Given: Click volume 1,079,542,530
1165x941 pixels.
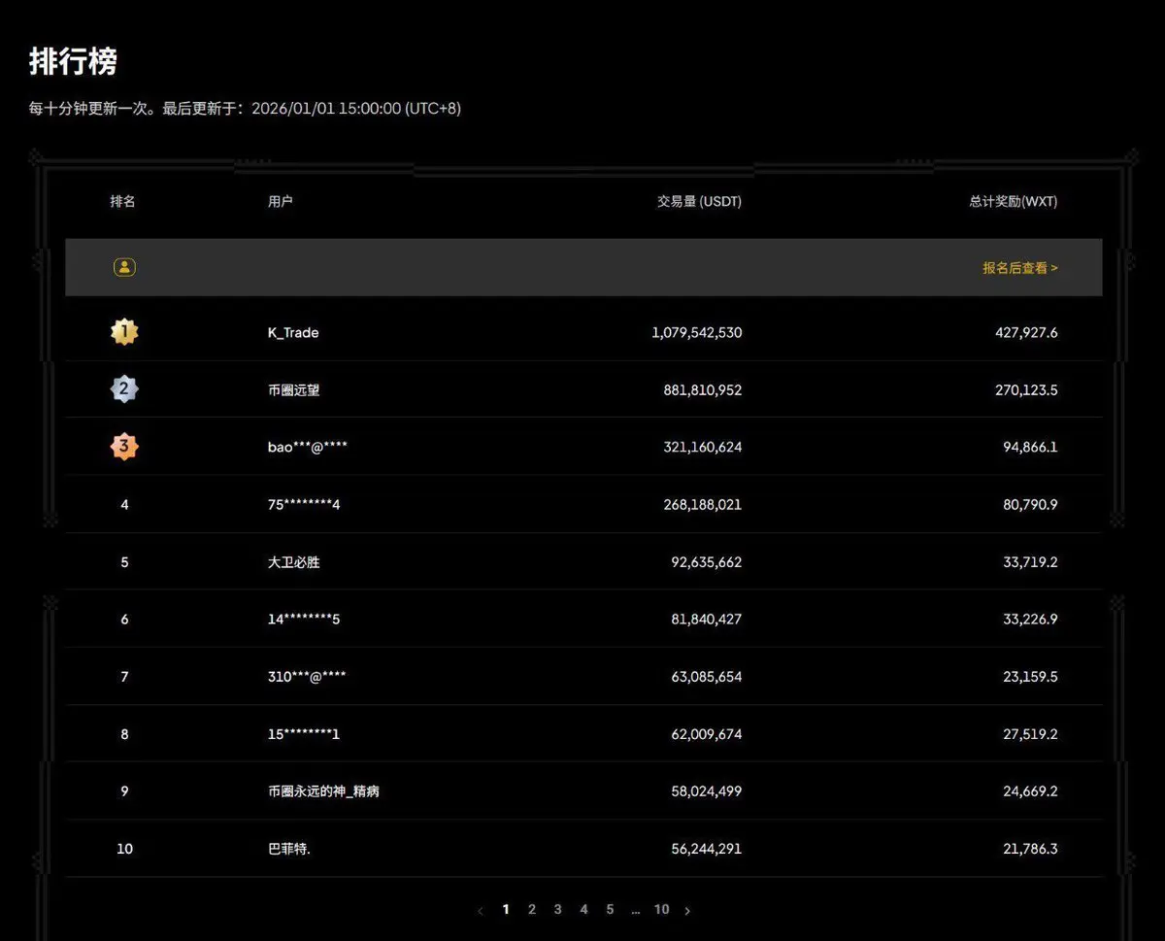Looking at the screenshot, I should coord(696,332).
